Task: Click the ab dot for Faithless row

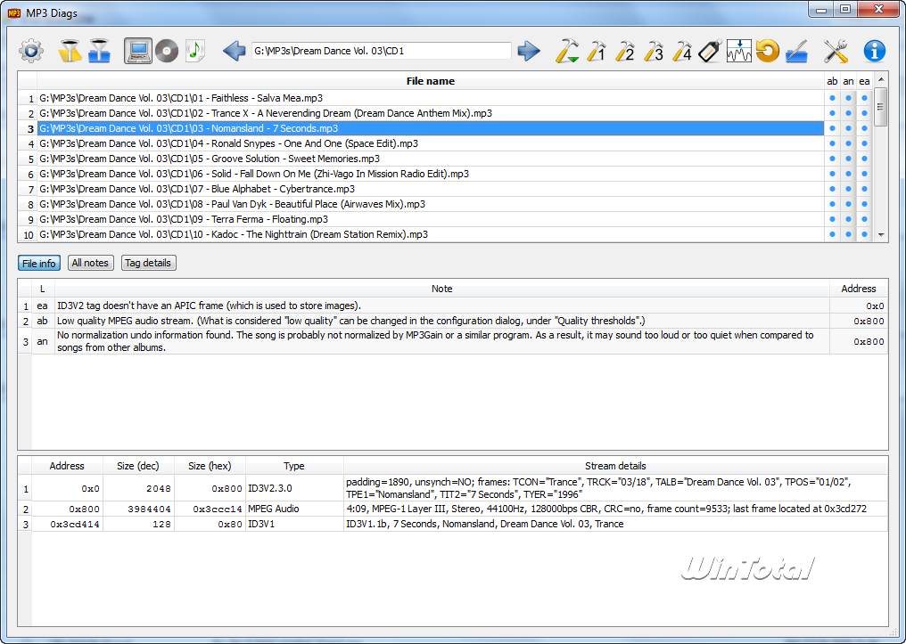Action: coord(832,98)
